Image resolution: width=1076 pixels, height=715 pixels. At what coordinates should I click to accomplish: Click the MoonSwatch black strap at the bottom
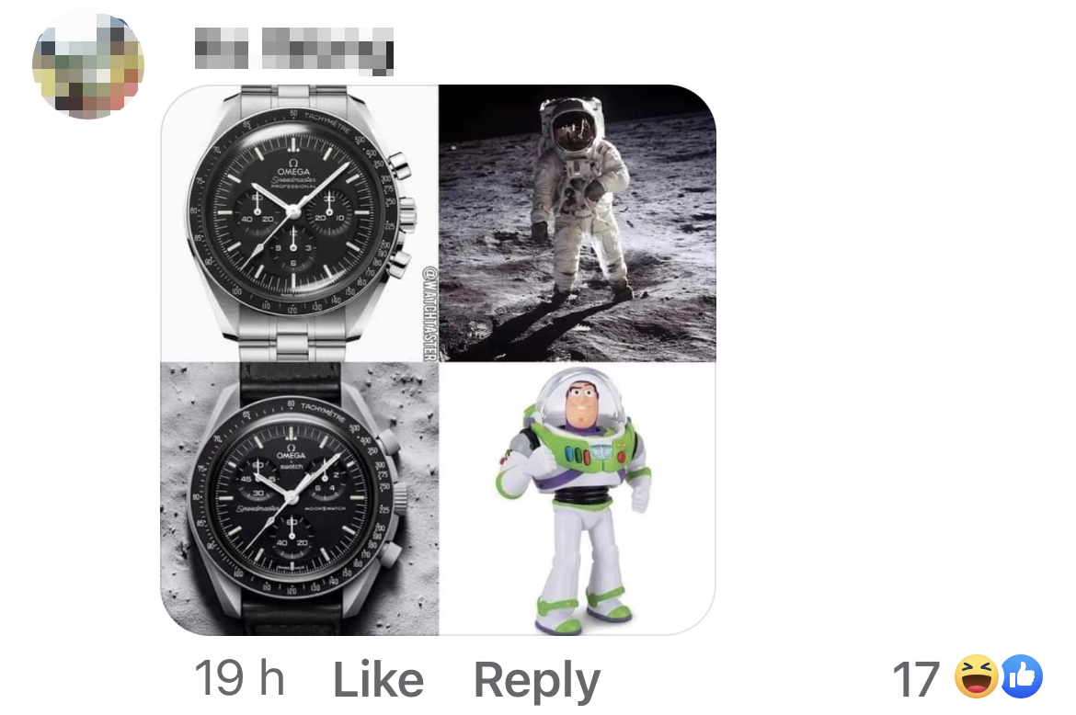[x=293, y=614]
